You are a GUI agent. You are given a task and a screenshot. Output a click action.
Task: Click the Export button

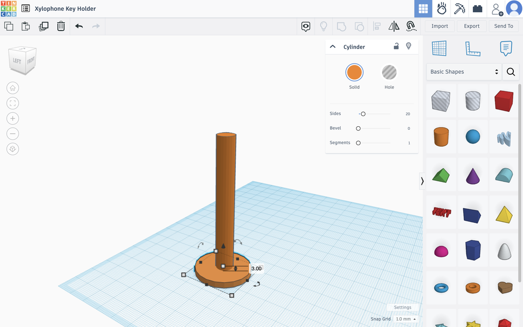pyautogui.click(x=471, y=26)
